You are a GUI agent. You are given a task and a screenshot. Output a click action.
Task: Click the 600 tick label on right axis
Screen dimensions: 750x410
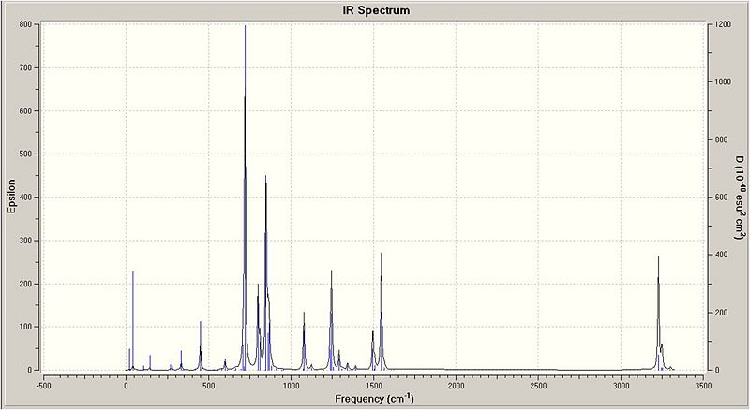[721, 197]
